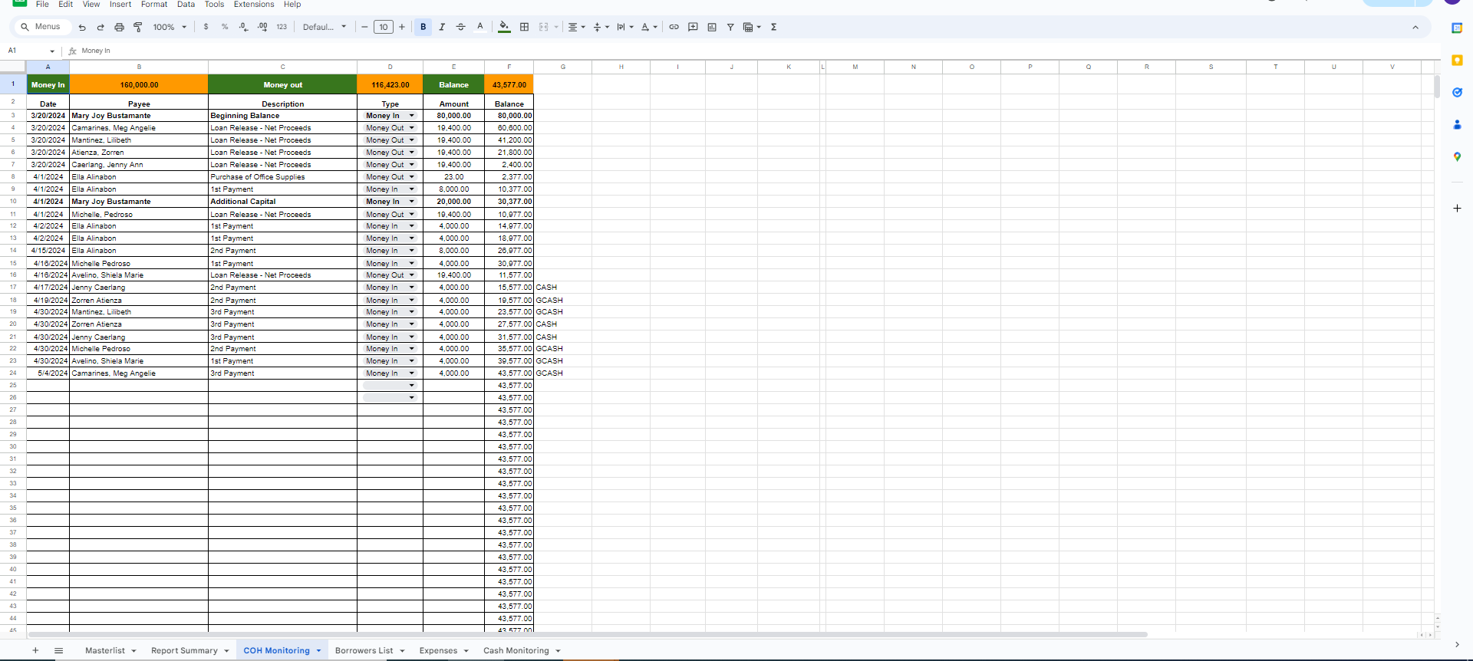Switch to the Expenses sheet tab
Screen dimensions: 1473x661
tap(438, 650)
